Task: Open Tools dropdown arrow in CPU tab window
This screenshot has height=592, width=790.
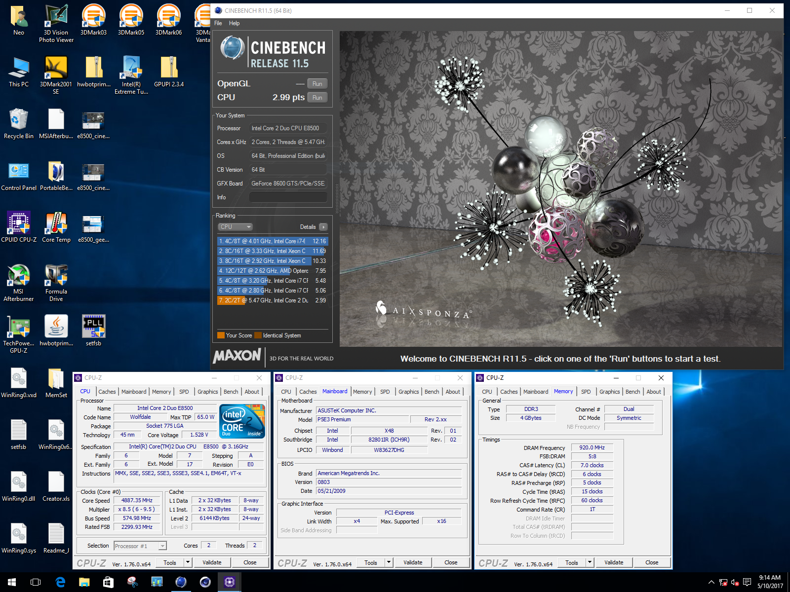Action: tap(188, 562)
